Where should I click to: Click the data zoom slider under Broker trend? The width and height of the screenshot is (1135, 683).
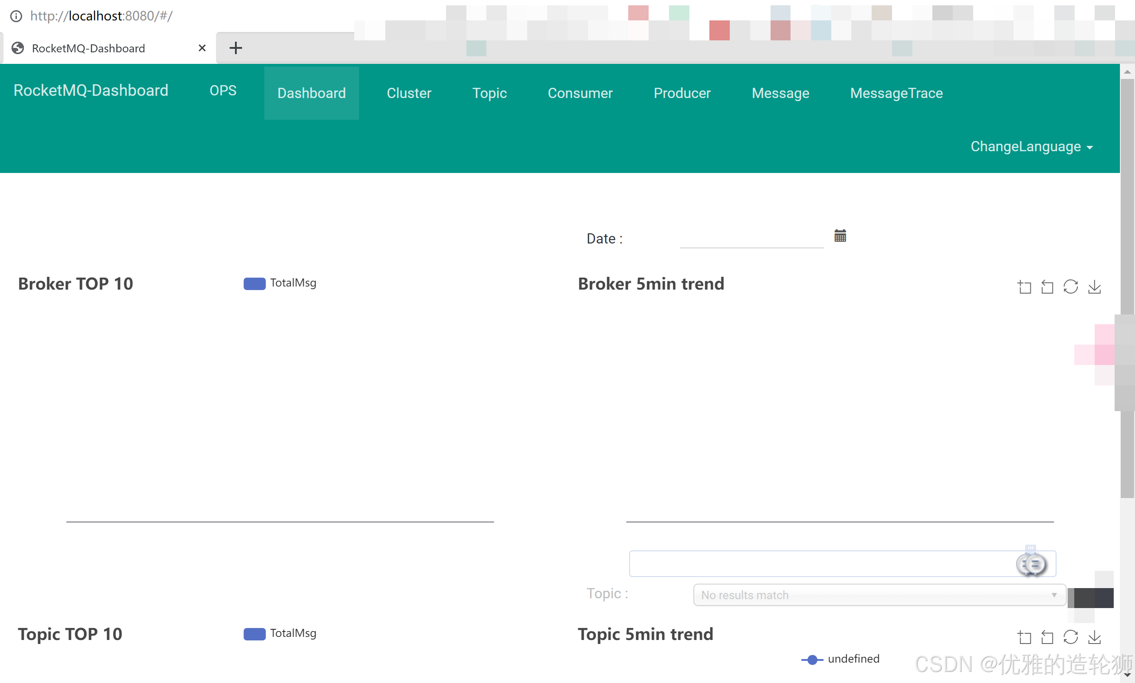(842, 563)
